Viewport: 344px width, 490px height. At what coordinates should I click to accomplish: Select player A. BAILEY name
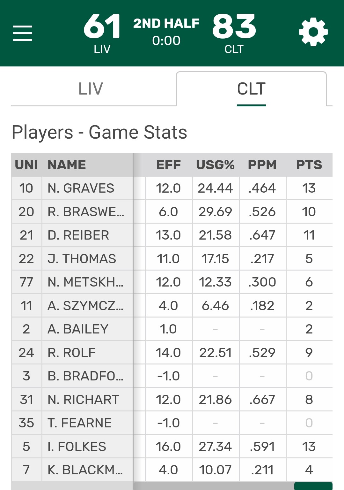coord(78,329)
